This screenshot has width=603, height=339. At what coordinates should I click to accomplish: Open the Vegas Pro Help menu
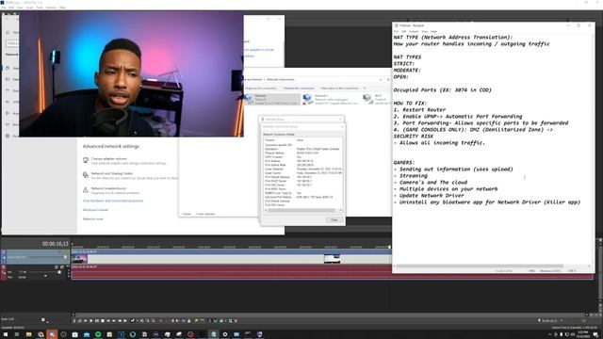(x=62, y=8)
